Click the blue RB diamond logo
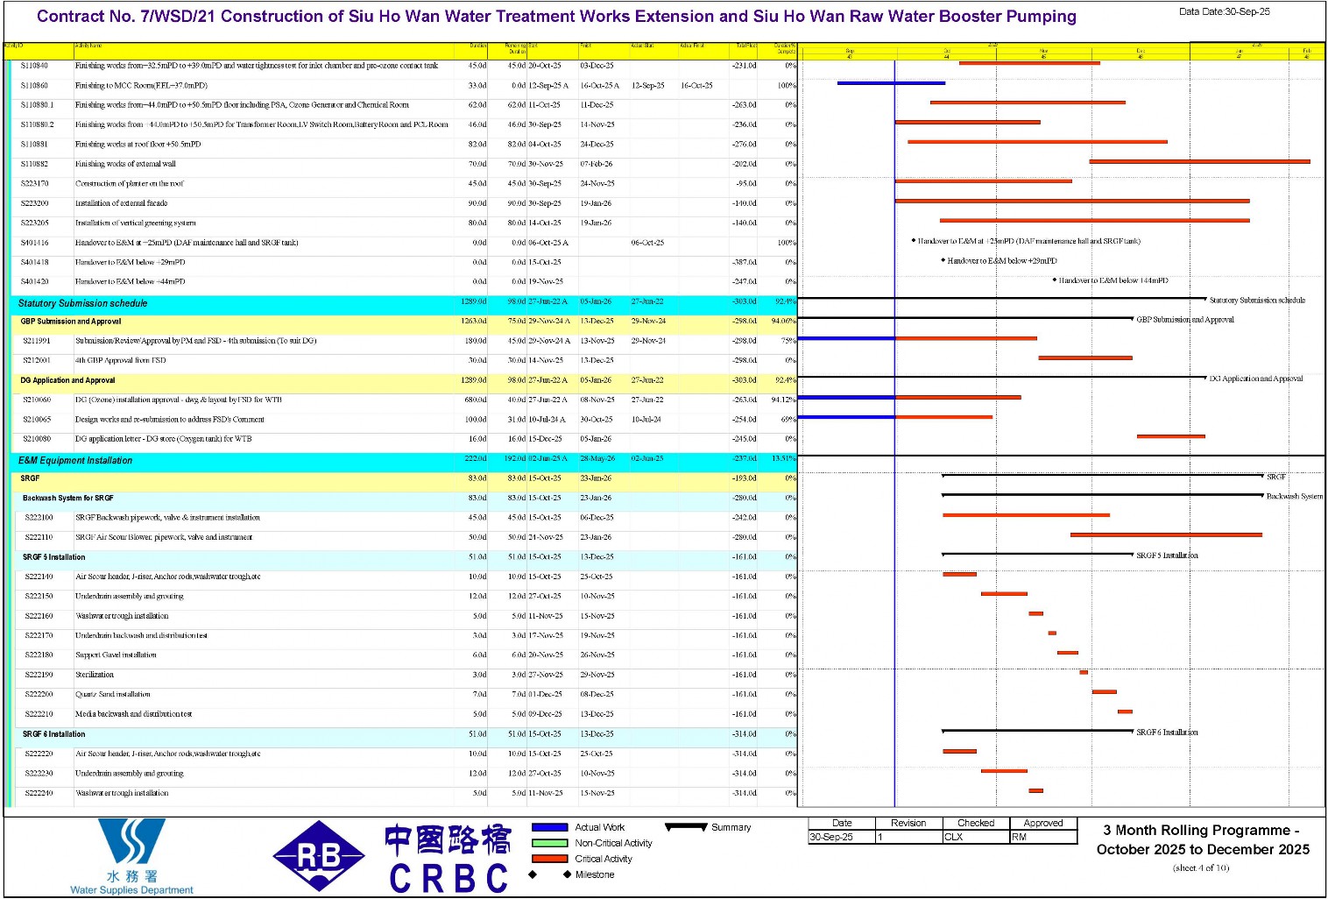Image resolution: width=1328 pixels, height=899 pixels. point(319,857)
